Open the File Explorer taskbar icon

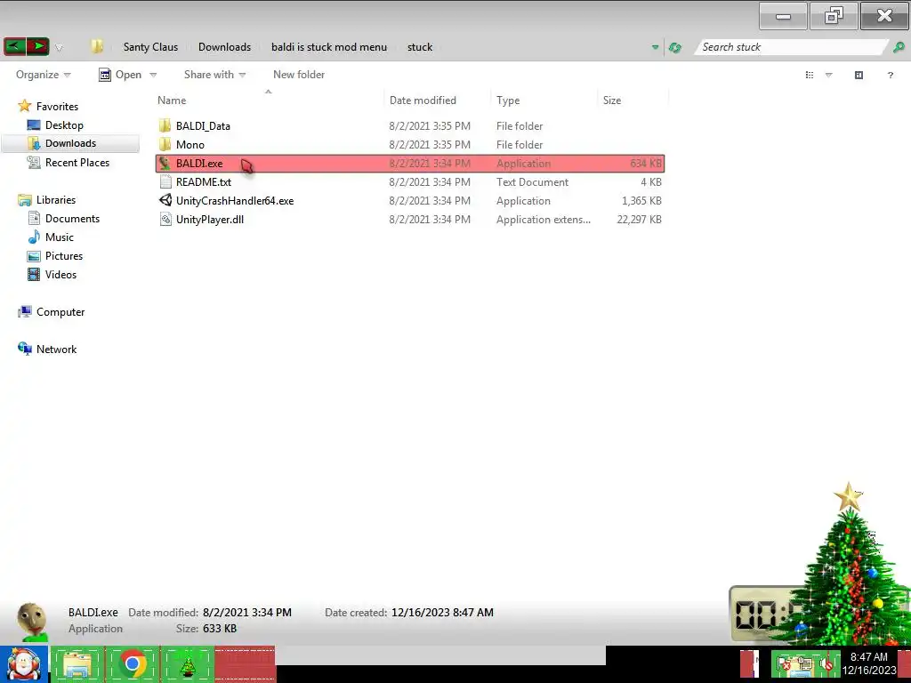pos(78,664)
